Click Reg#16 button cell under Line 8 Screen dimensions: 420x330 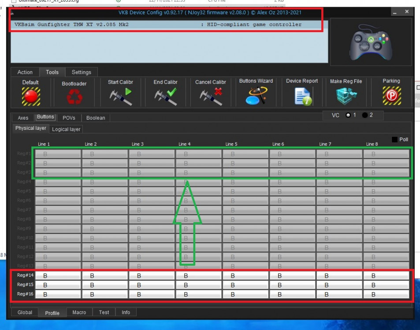pyautogui.click(x=386, y=294)
